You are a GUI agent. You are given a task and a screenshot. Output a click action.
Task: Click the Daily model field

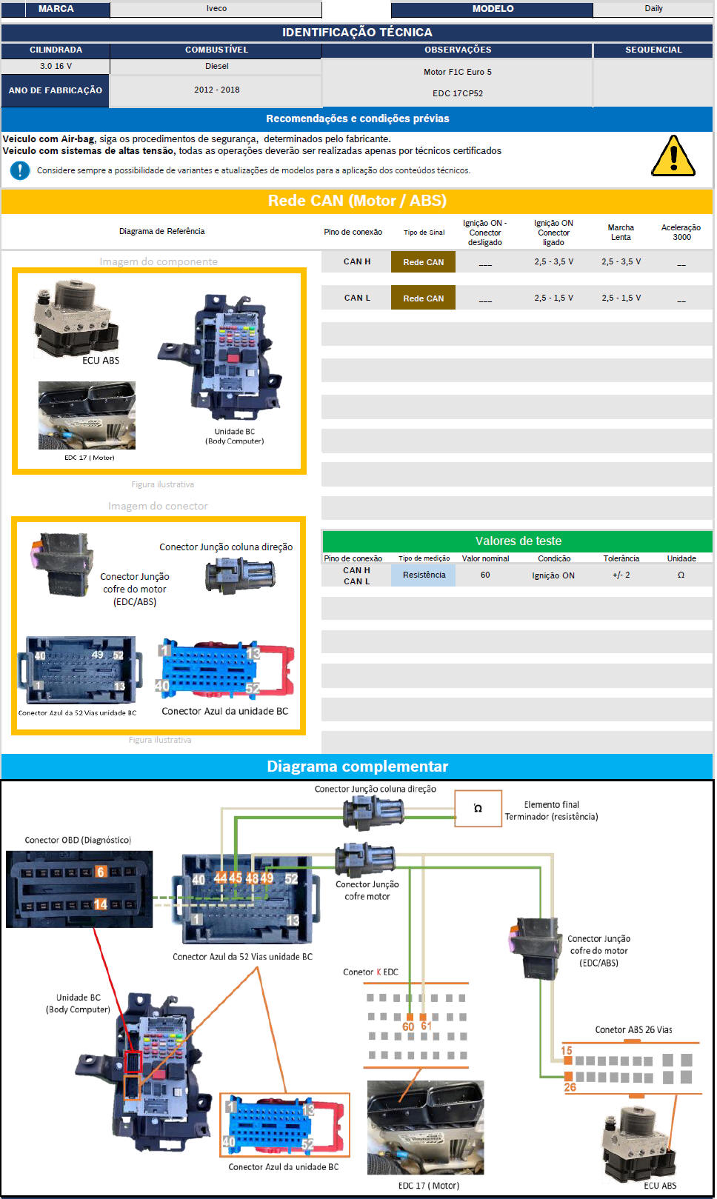pyautogui.click(x=653, y=9)
